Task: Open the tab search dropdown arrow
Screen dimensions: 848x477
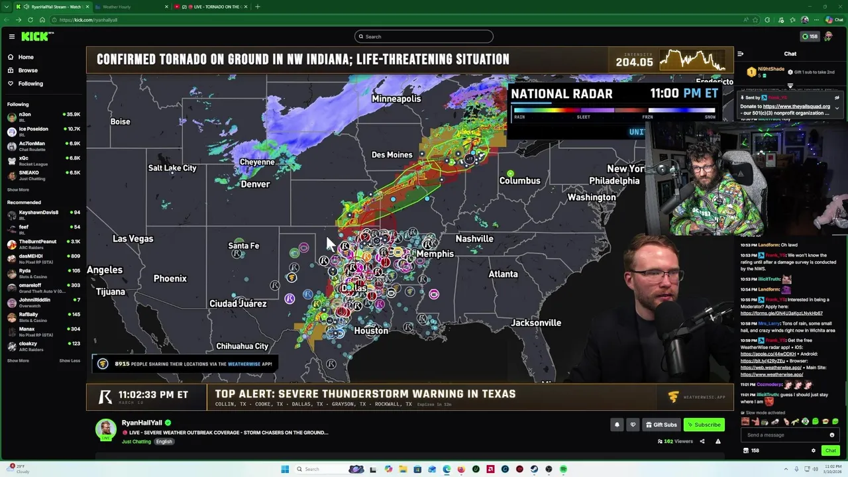Action: click(6, 7)
